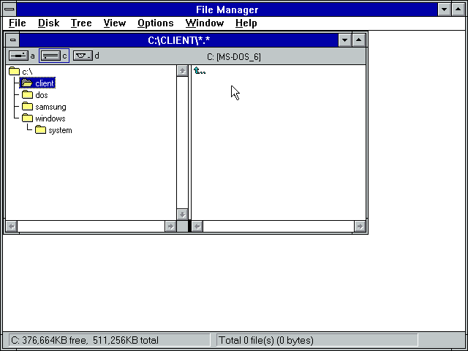Click disk free space status text
This screenshot has width=468, height=351.
point(85,340)
